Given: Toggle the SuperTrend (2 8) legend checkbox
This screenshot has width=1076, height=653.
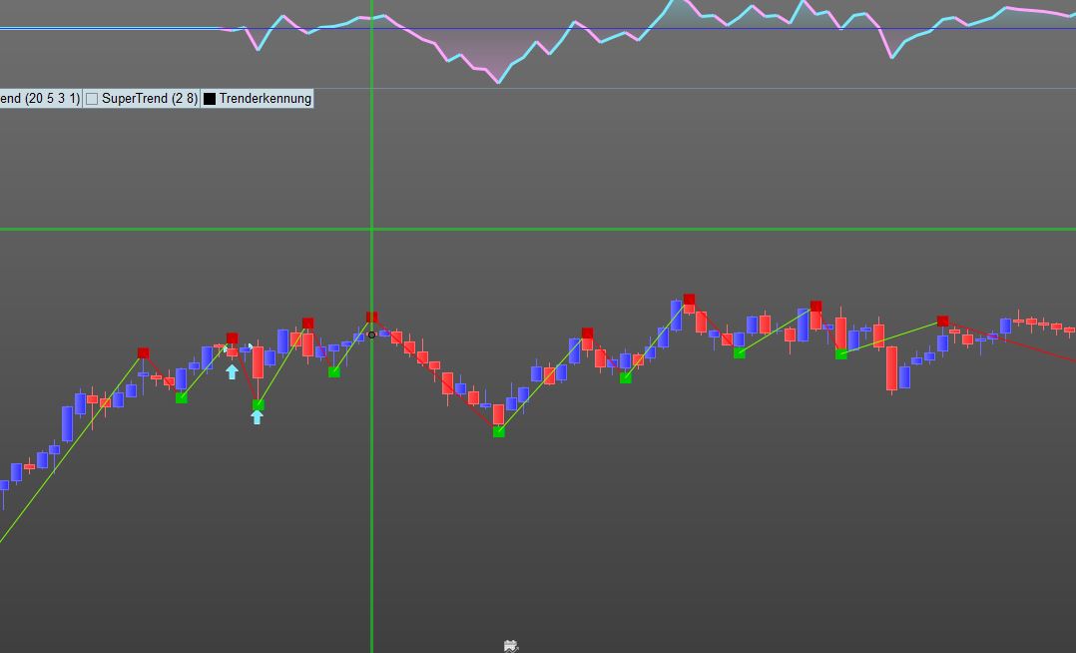Looking at the screenshot, I should tap(92, 99).
